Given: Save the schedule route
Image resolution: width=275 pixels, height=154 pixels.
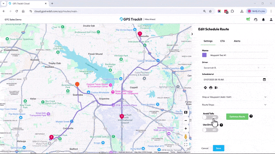Looking at the screenshot, I should coord(218,148).
